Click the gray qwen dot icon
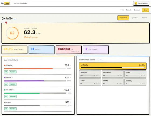This screenshot has width=151, height=116. pos(5,102)
